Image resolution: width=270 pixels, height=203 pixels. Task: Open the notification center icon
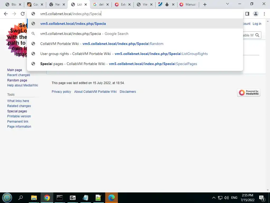click(262, 198)
